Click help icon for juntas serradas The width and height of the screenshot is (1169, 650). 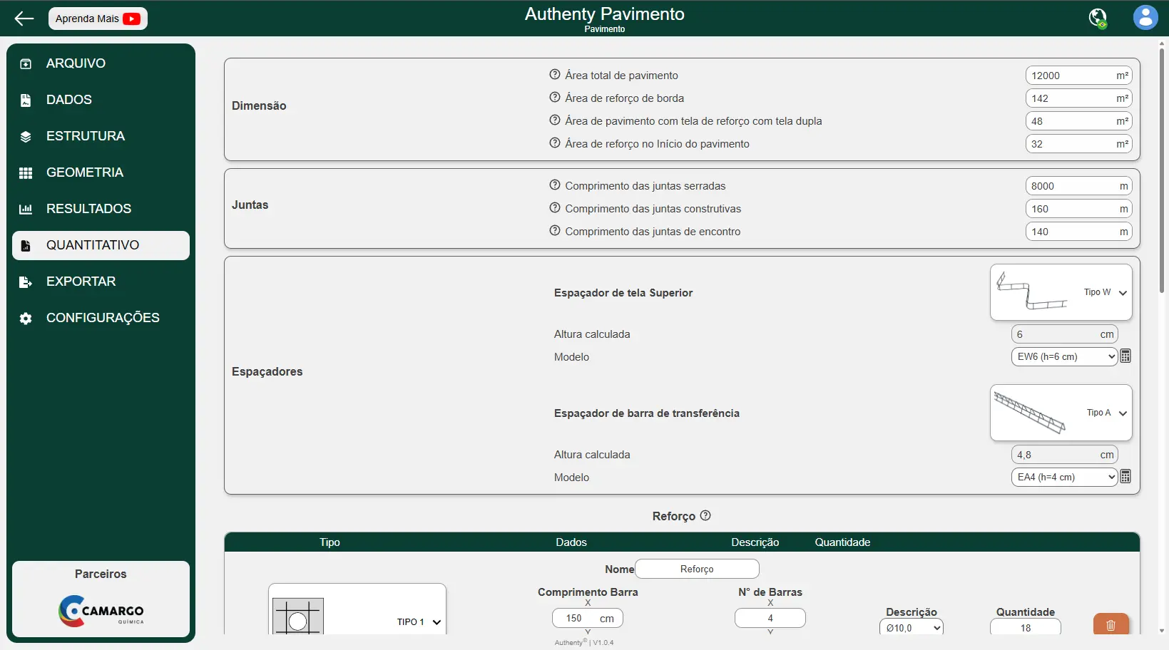click(555, 185)
